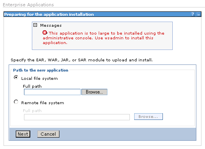Click the red error icon in Messages
This screenshot has height=149, width=205.
45,33
